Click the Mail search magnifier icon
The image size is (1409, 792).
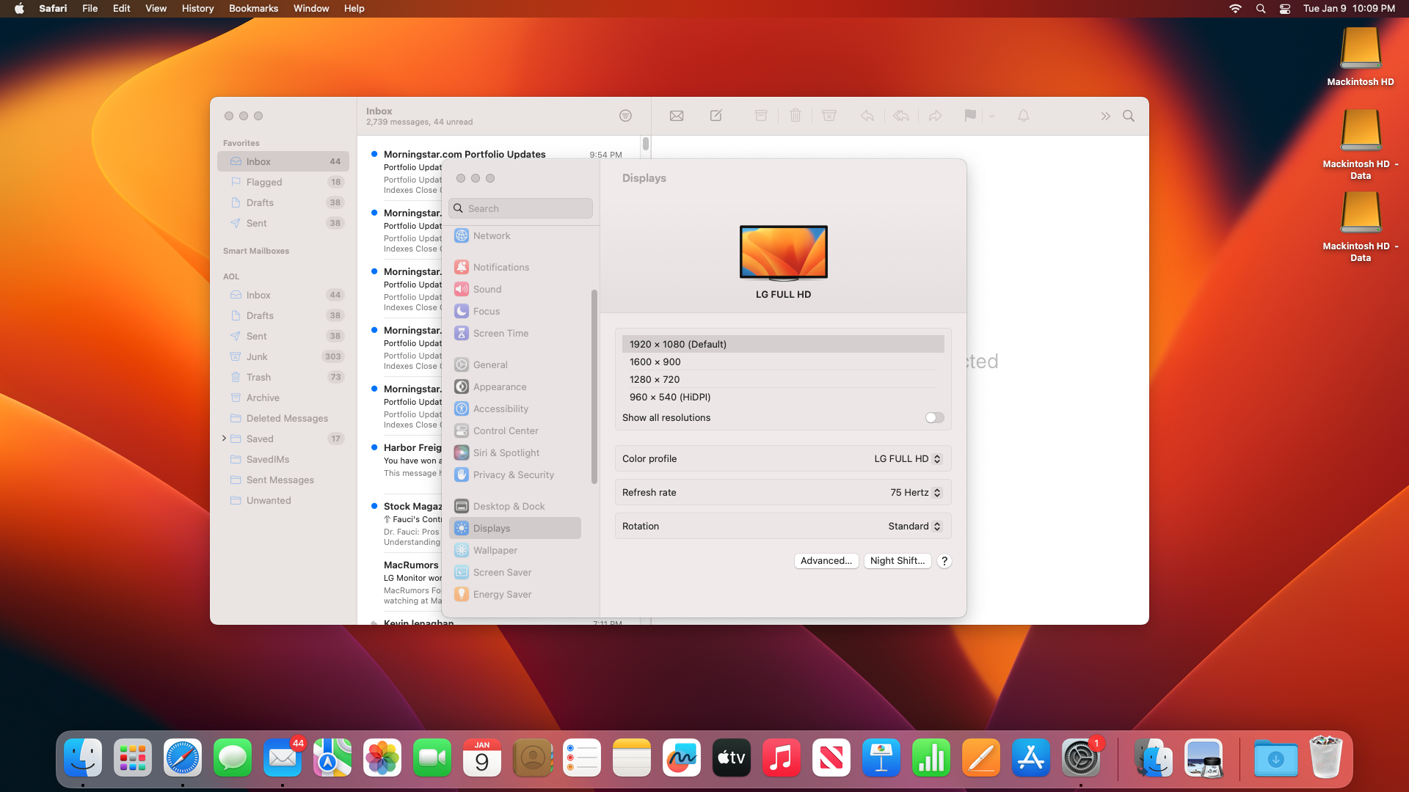tap(1129, 116)
